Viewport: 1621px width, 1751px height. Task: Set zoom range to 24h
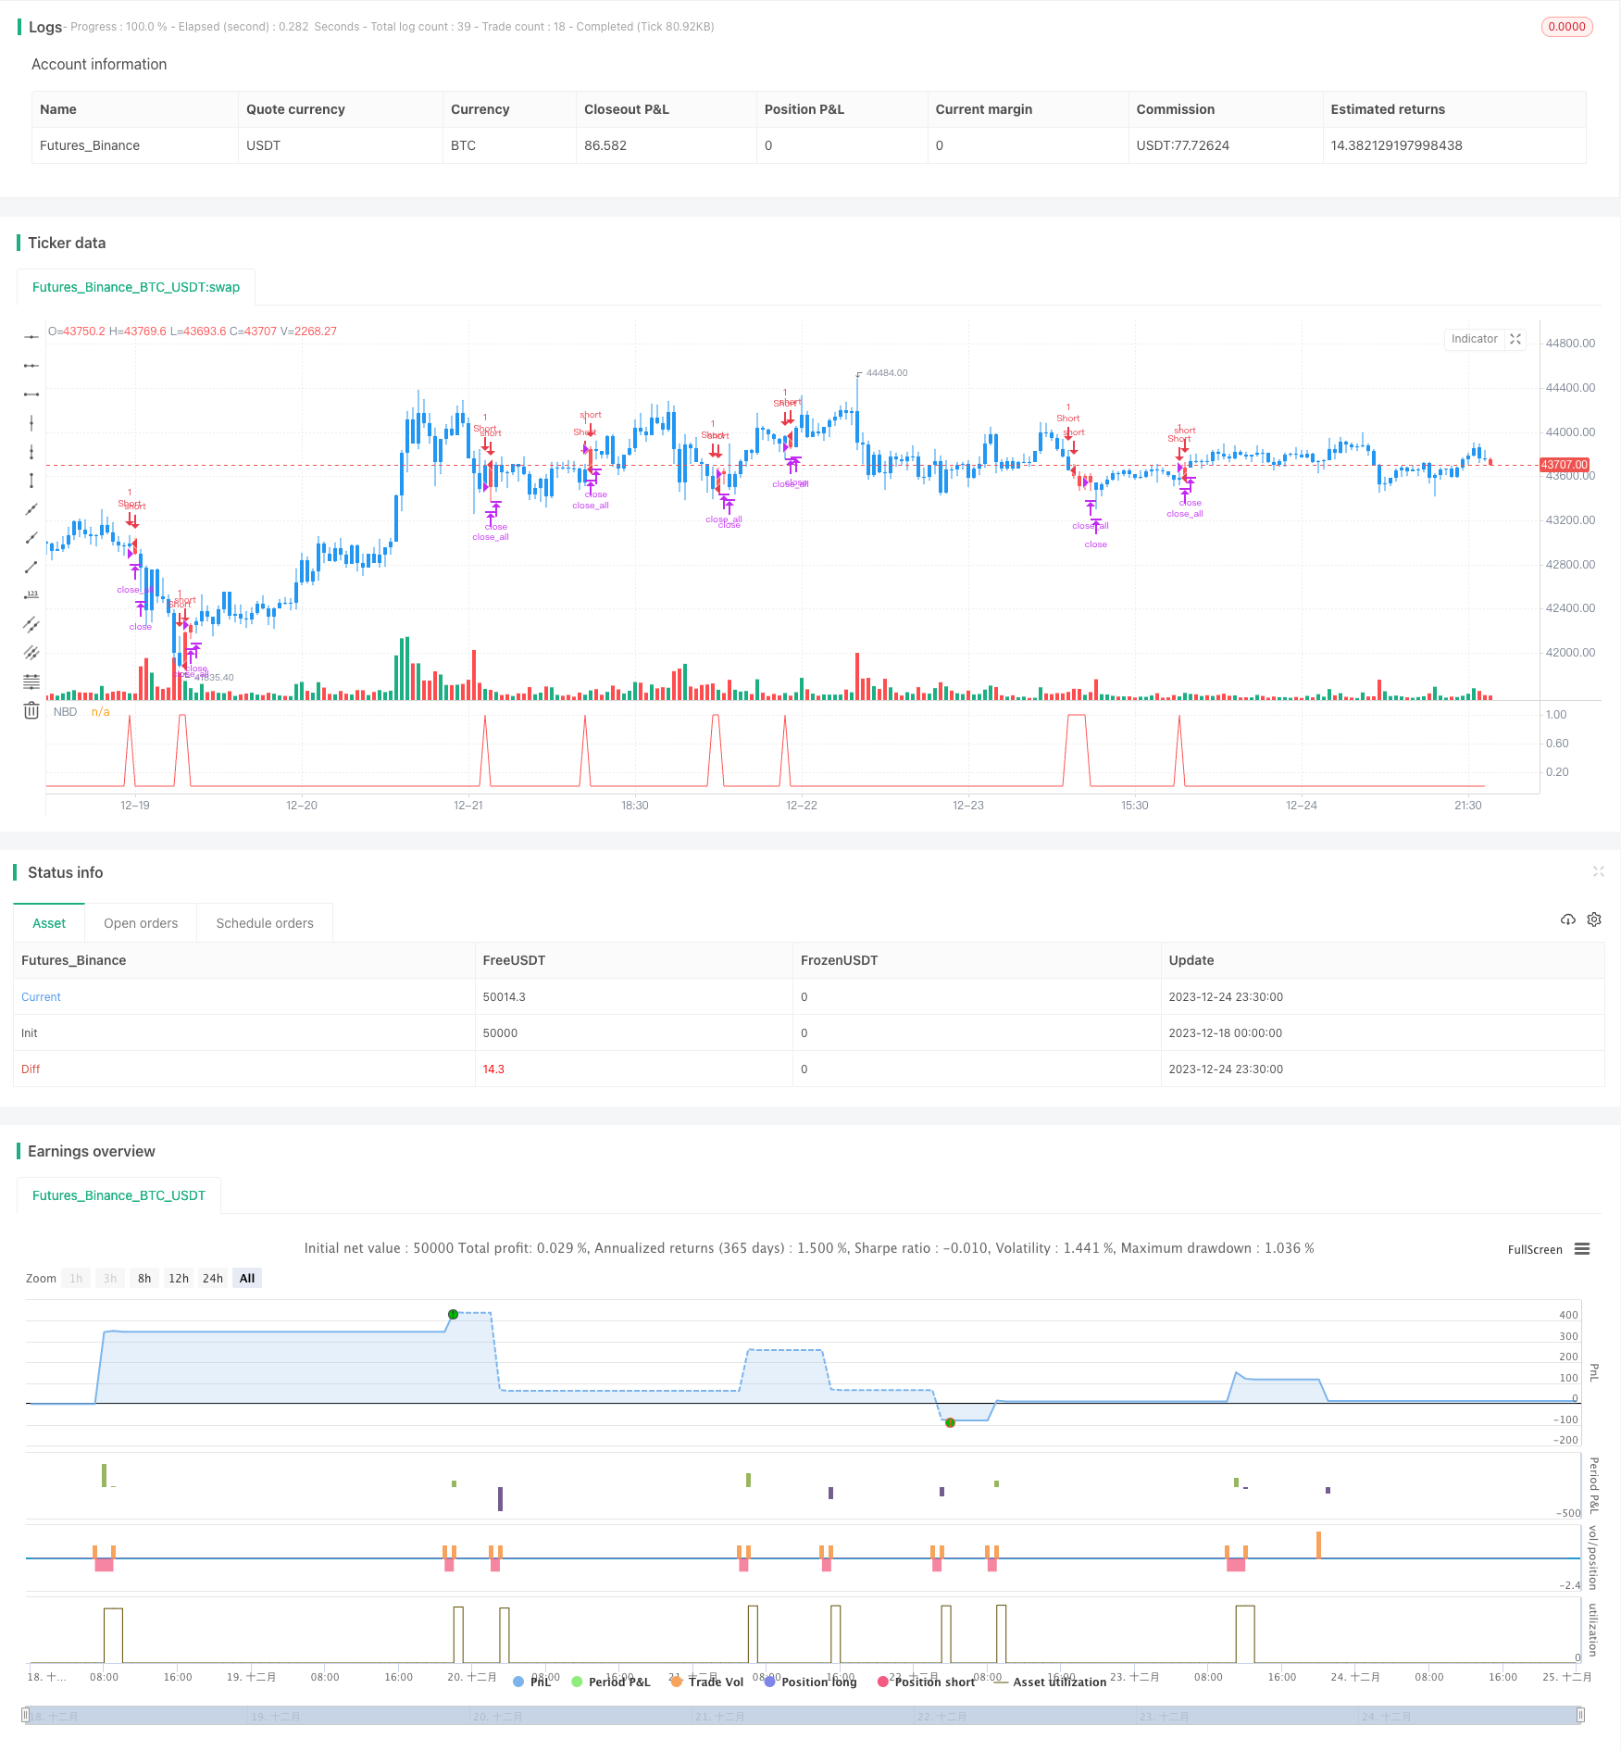coord(213,1279)
